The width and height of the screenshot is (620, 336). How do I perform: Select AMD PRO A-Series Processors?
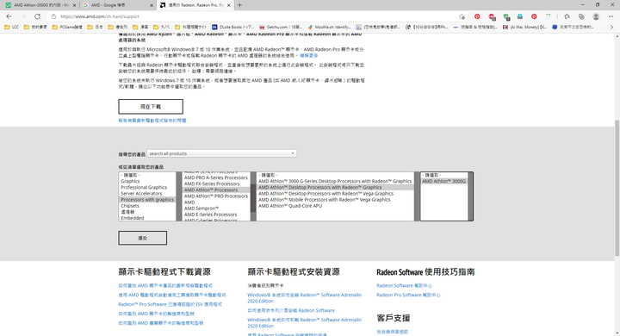(x=216, y=177)
